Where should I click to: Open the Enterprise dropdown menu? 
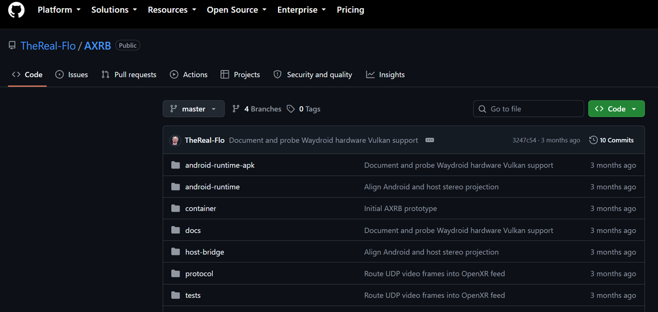302,10
